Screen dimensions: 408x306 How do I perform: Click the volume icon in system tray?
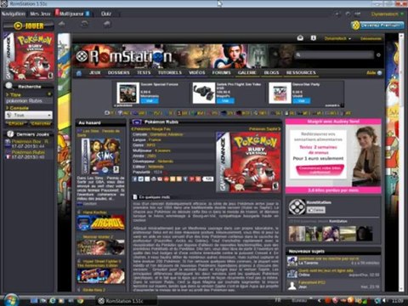[x=384, y=301]
